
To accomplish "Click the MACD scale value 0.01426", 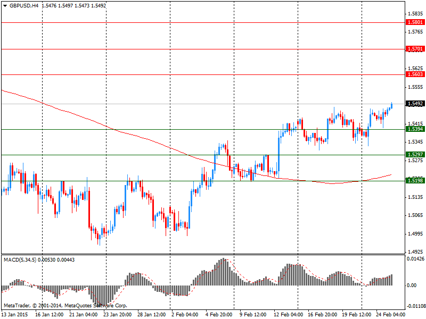I will pyautogui.click(x=416, y=259).
